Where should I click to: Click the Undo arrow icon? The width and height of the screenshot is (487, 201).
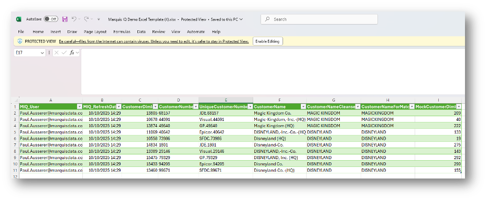pos(74,19)
